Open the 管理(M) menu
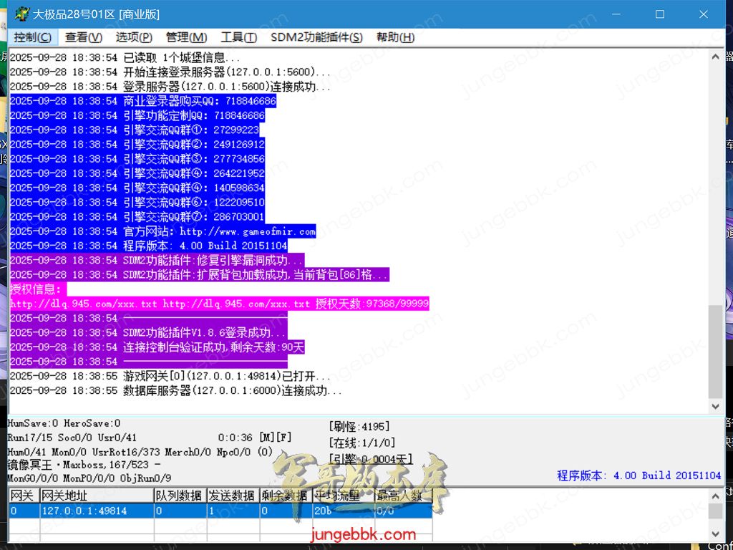Viewport: 733px width, 550px height. point(186,37)
